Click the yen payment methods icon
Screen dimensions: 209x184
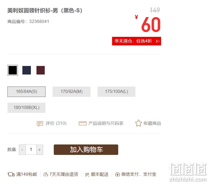117,174
